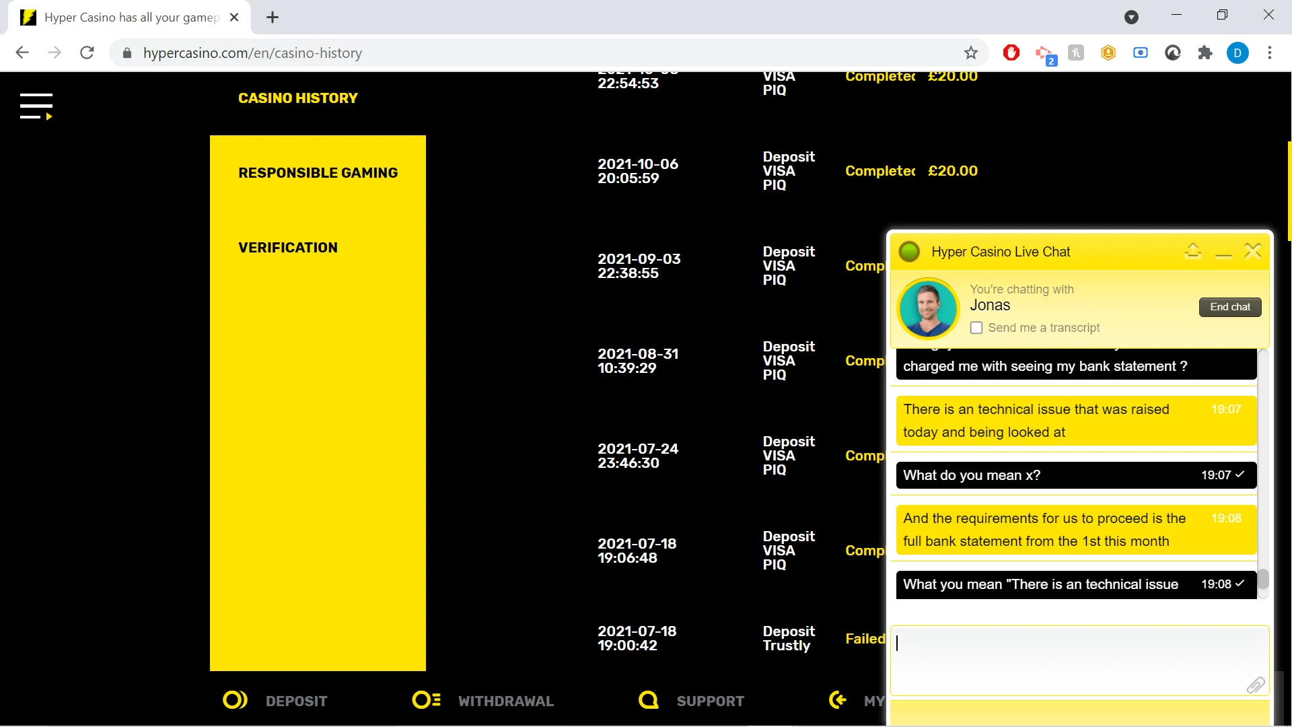Screen dimensions: 1292x727
Task: Click the full bank statement message from 19:08
Action: click(x=1076, y=530)
